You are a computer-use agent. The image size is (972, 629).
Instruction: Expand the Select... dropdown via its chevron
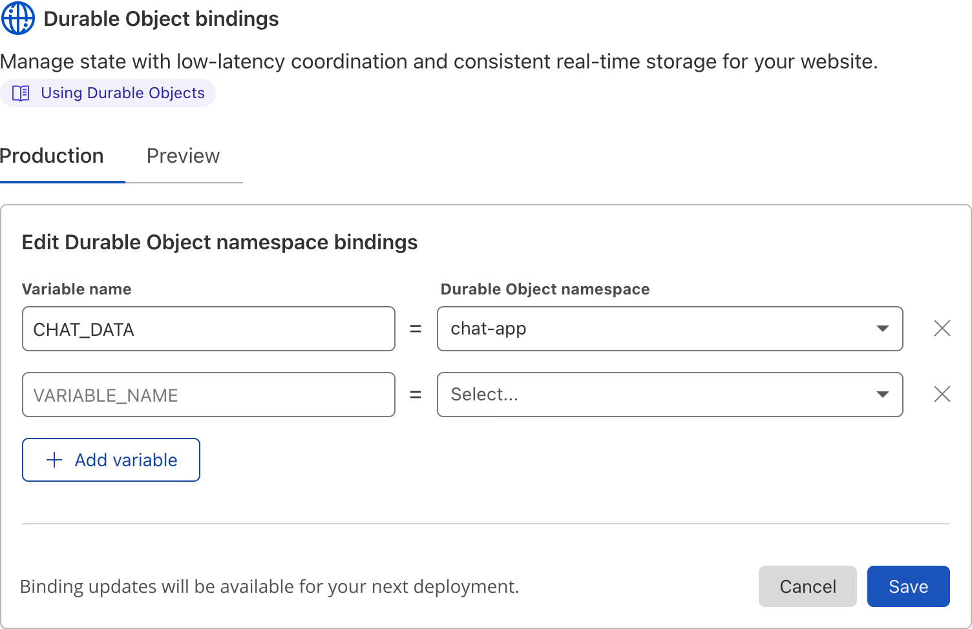pos(883,395)
